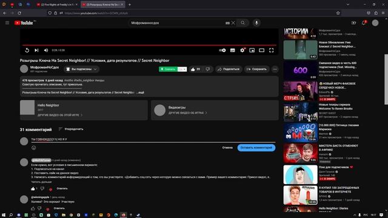This screenshot has height=218, width=388.
Task: Open YouTube notifications bell
Action: pos(364,23)
